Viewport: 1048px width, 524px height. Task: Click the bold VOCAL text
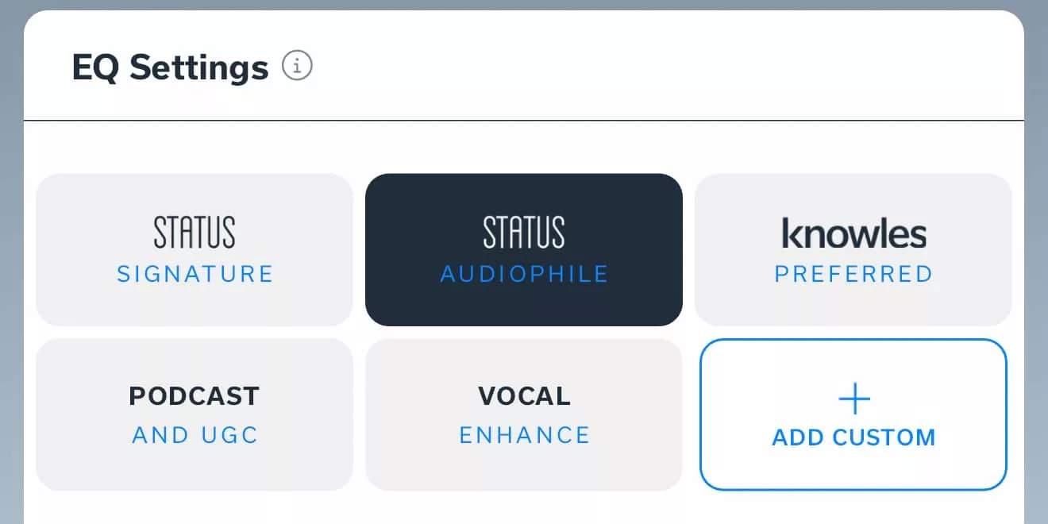[524, 395]
